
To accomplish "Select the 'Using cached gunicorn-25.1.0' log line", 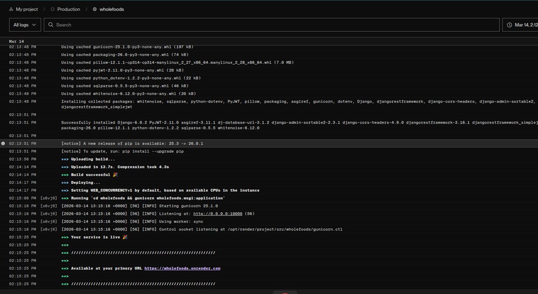I will [127, 47].
